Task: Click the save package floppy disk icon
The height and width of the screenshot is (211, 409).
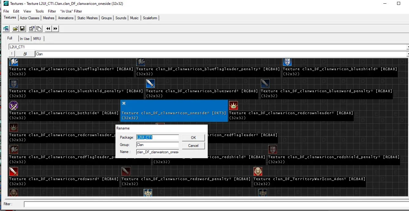Action: [22, 29]
